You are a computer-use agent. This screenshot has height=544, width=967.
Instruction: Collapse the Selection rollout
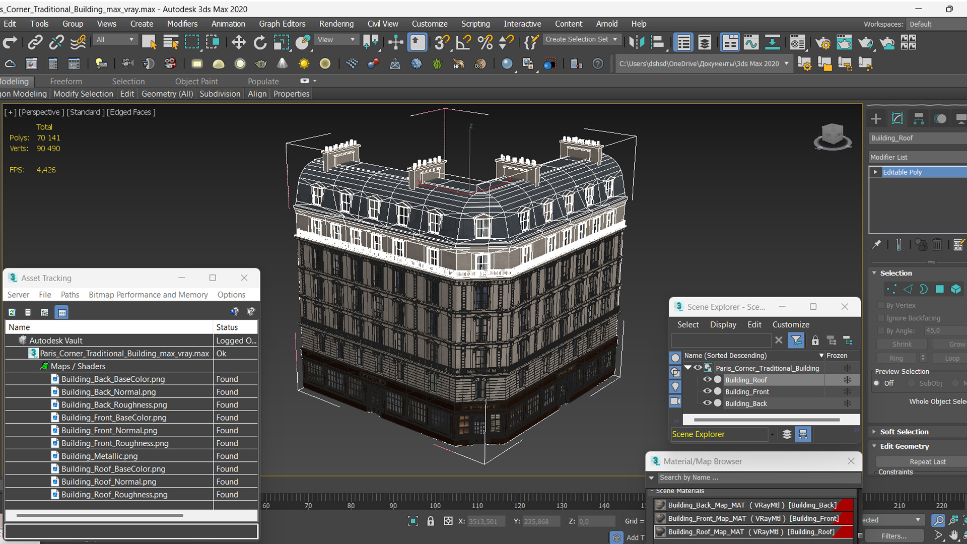[x=874, y=273]
